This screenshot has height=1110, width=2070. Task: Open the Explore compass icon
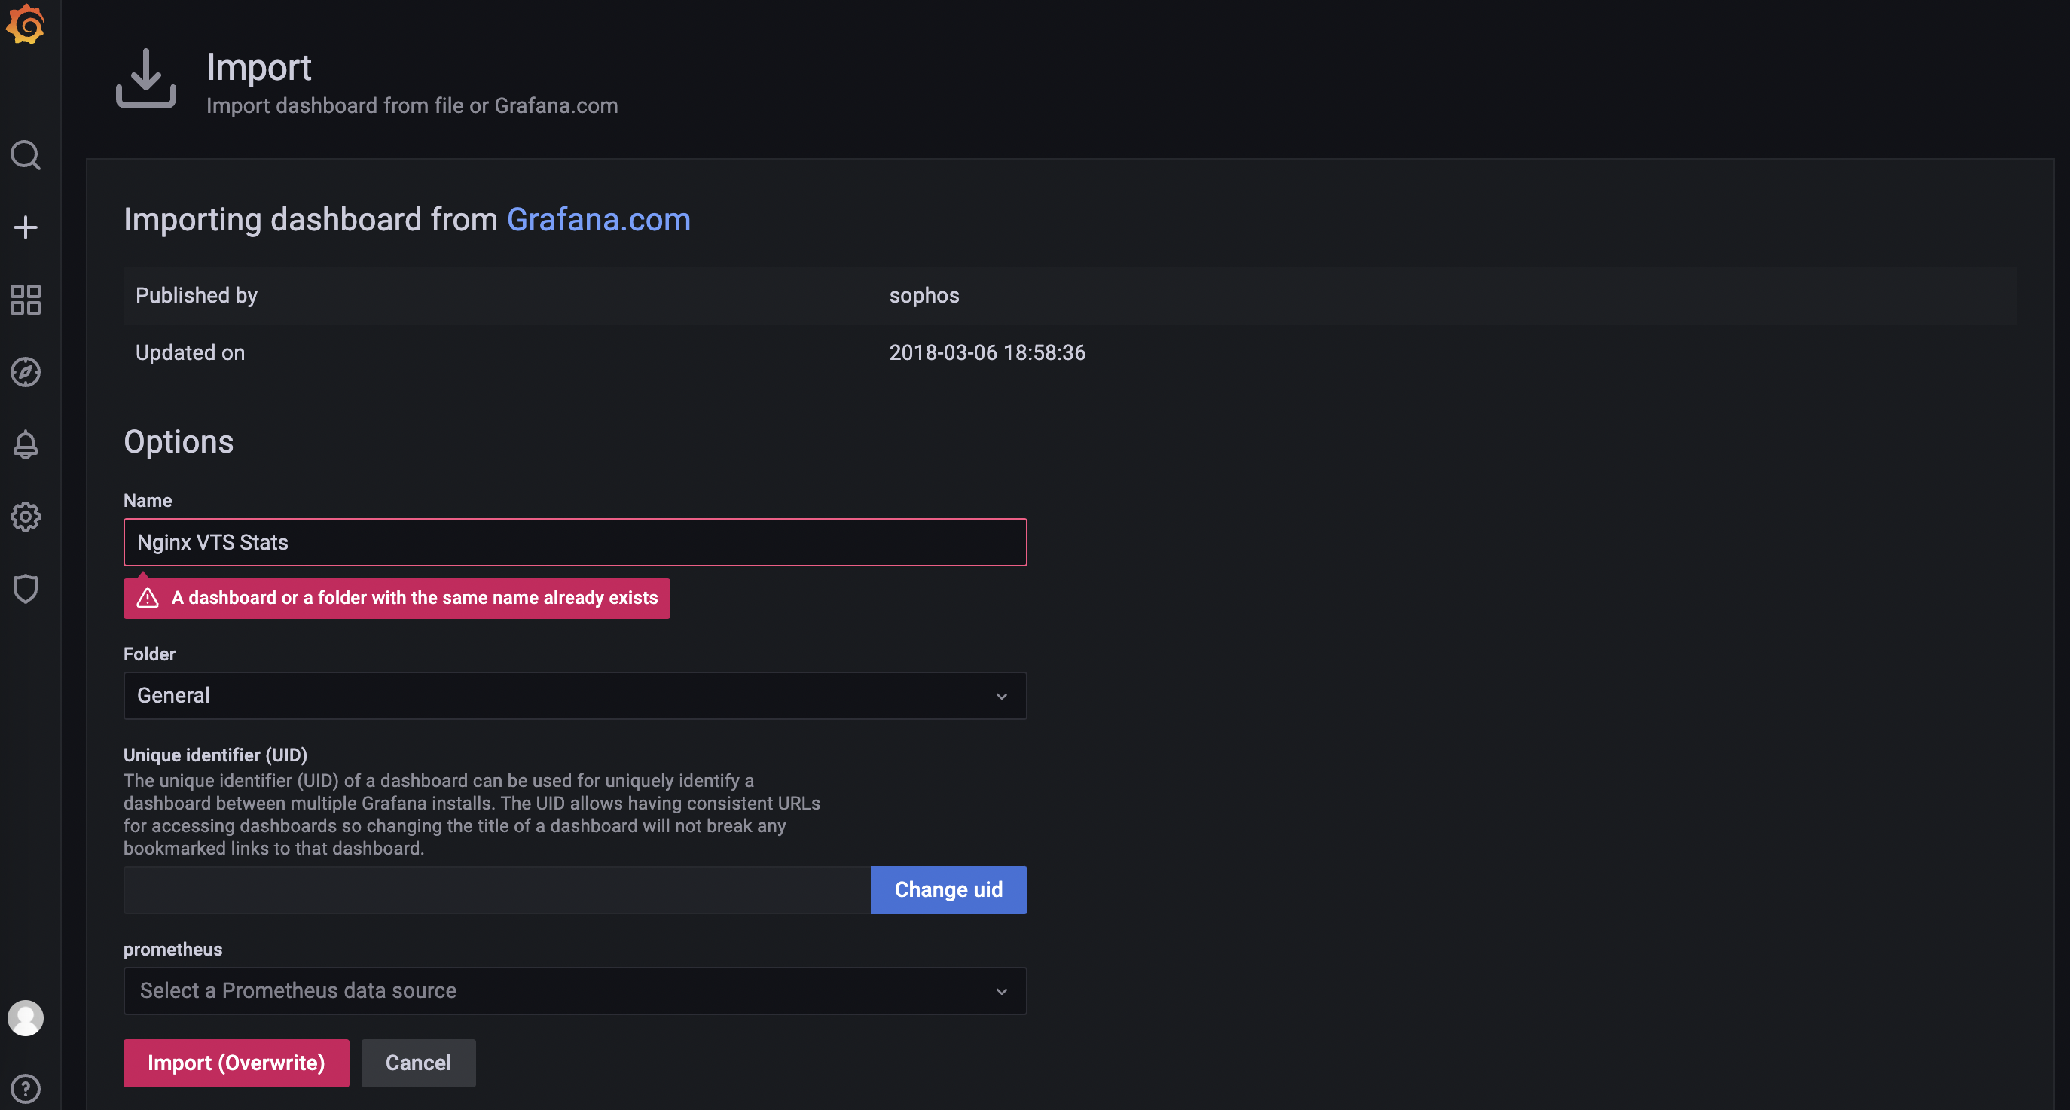pyautogui.click(x=25, y=372)
